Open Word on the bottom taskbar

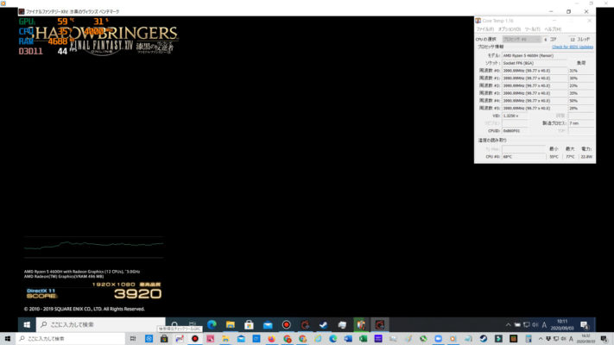point(348,339)
